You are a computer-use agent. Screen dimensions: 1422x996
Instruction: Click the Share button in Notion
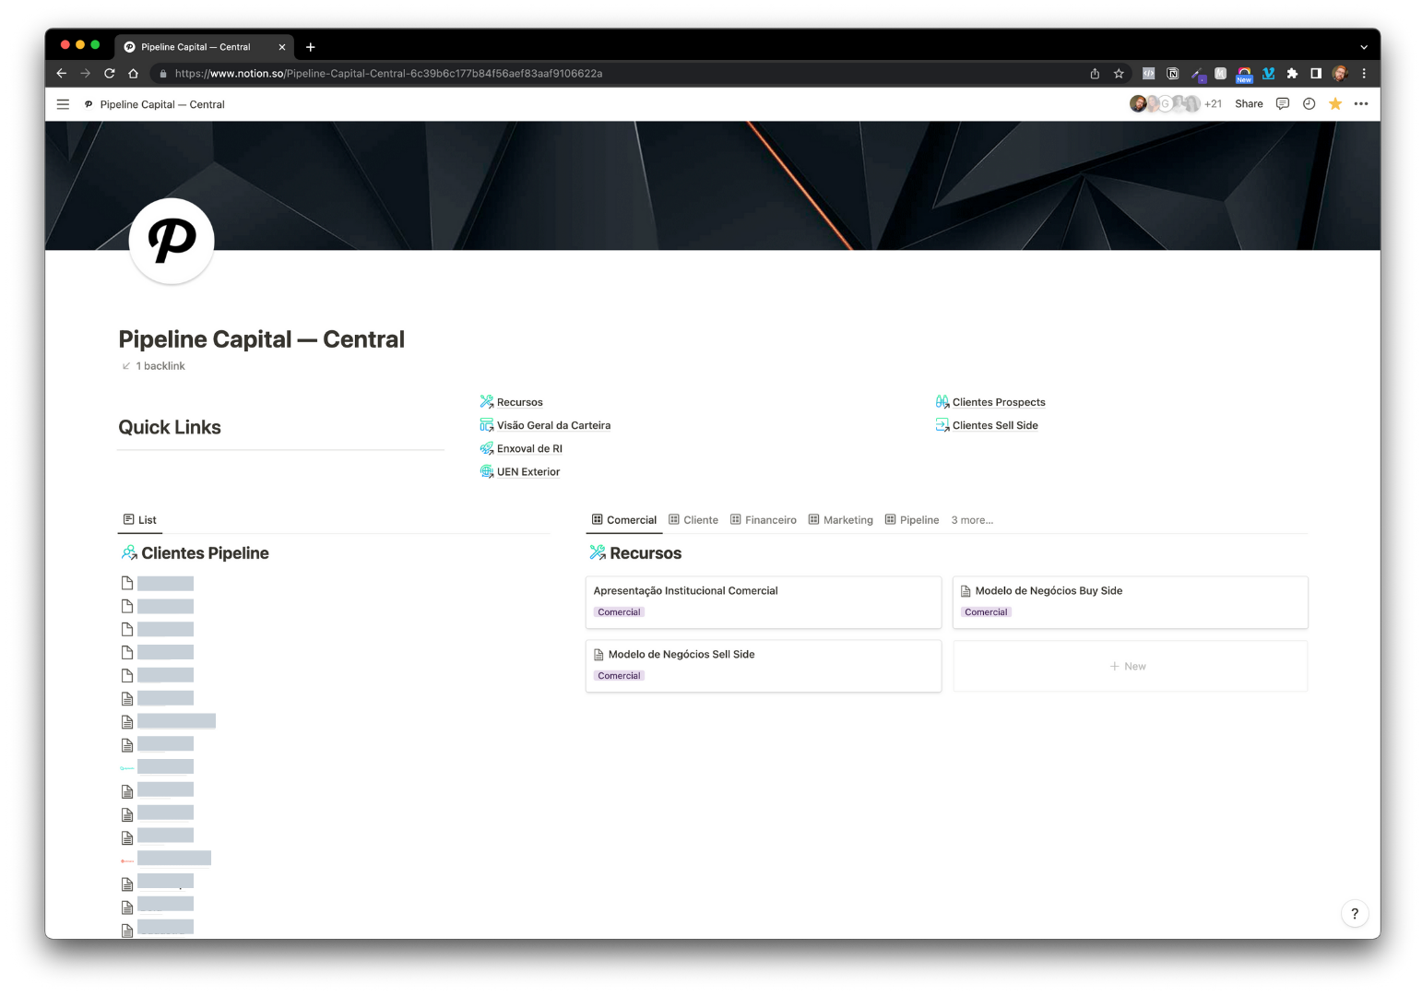click(x=1249, y=104)
